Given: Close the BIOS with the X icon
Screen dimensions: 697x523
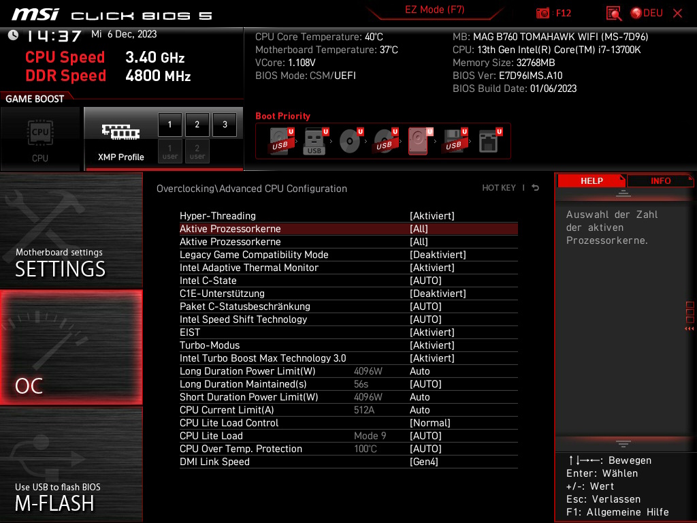Looking at the screenshot, I should pos(677,14).
